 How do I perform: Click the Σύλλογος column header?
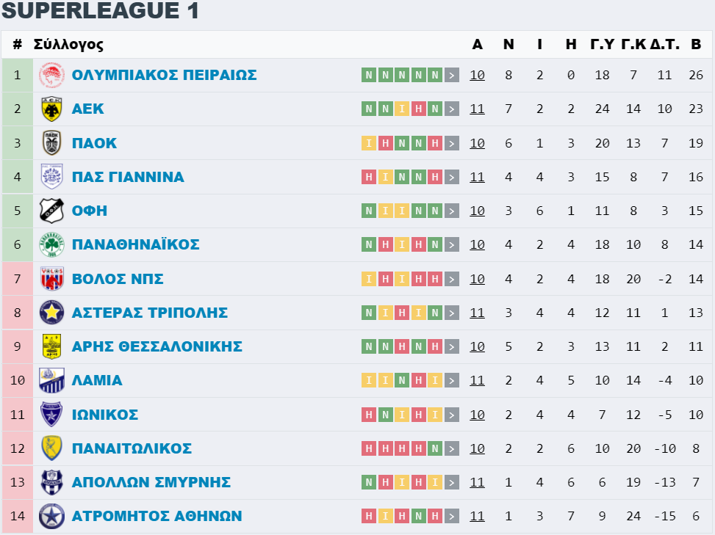68,45
